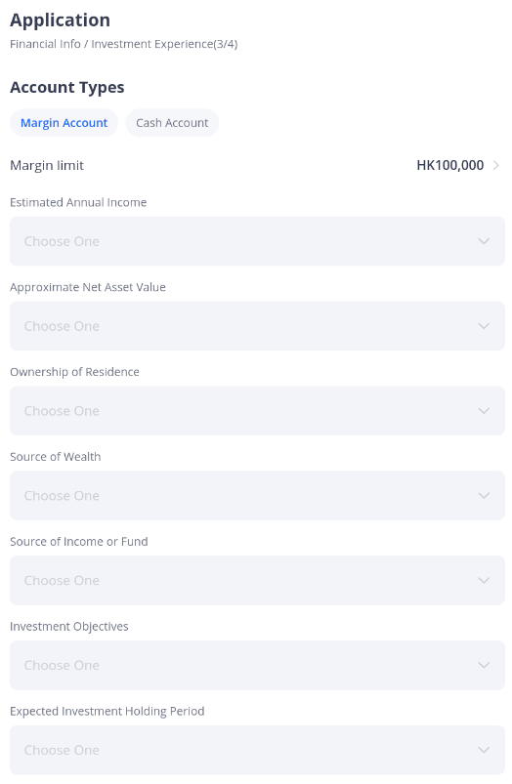Open the Margin limit chevron arrow
This screenshot has height=784, width=512.
tap(496, 166)
